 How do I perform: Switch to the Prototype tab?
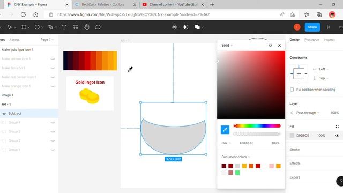click(x=312, y=40)
